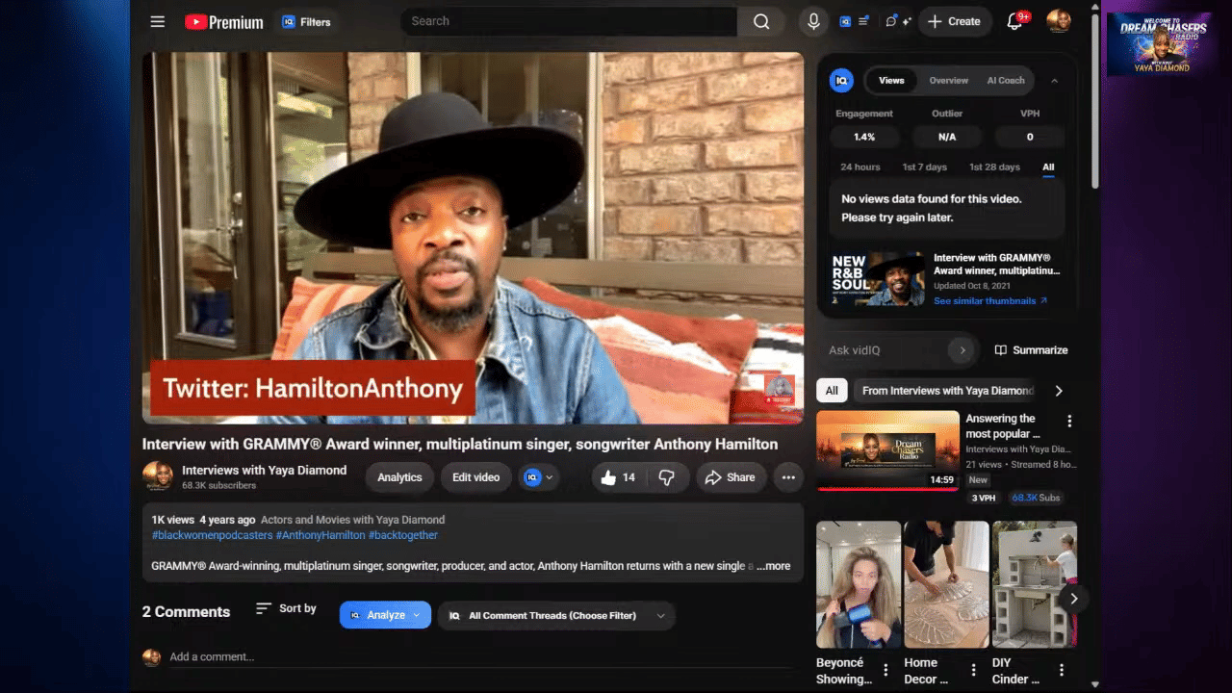The image size is (1232, 693).
Task: Click the Edit video button
Action: 475,477
